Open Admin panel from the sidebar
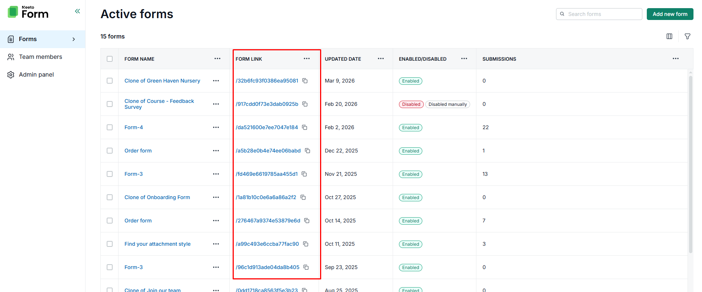This screenshot has height=292, width=702. 36,75
